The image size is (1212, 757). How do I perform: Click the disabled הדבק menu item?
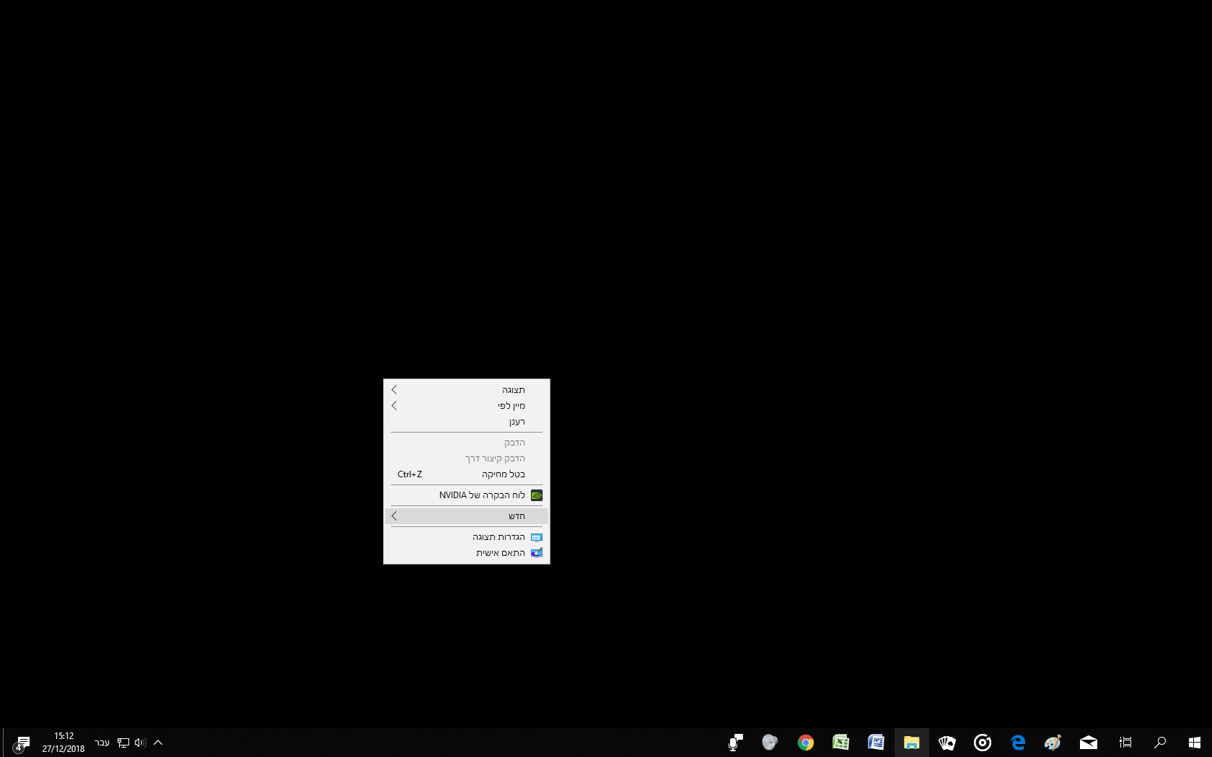click(x=467, y=443)
